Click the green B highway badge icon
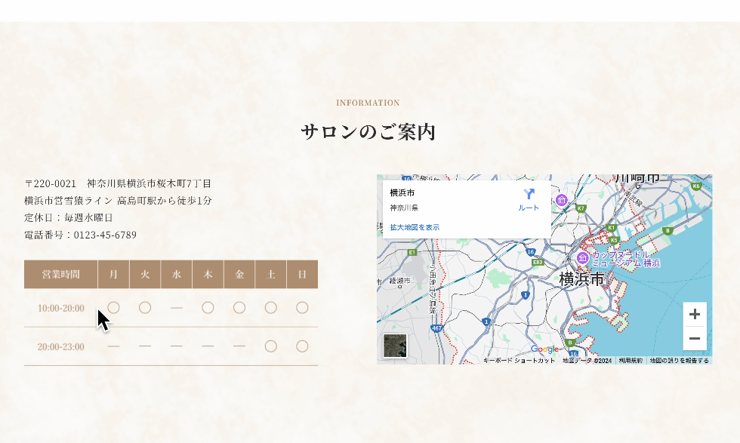 [x=666, y=230]
